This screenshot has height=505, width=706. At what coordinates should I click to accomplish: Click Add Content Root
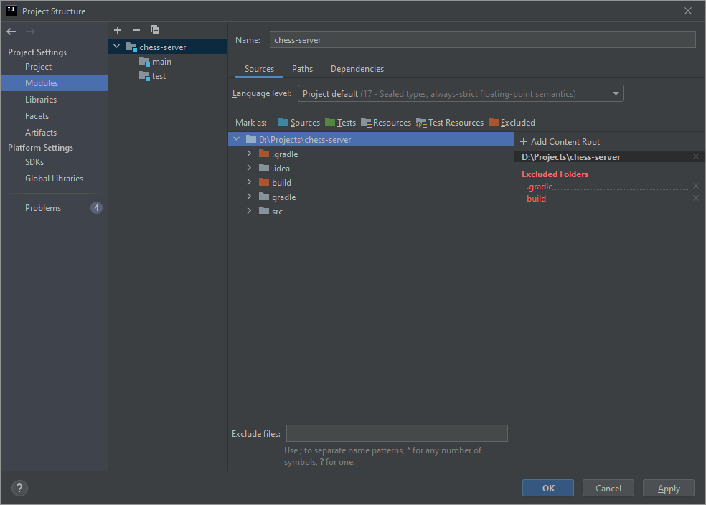pyautogui.click(x=560, y=142)
